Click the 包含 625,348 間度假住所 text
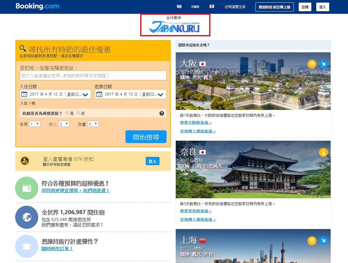 click(66, 220)
